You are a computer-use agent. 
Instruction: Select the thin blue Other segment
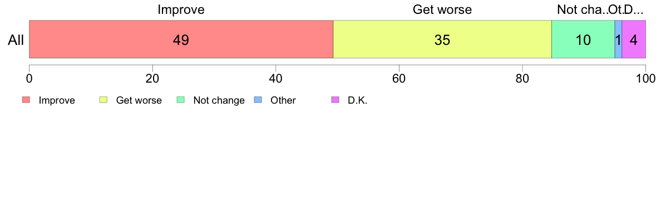(x=618, y=39)
